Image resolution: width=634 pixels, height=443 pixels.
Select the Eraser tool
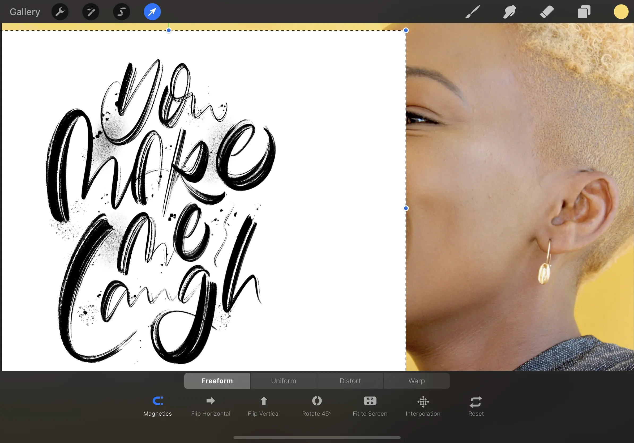[545, 12]
